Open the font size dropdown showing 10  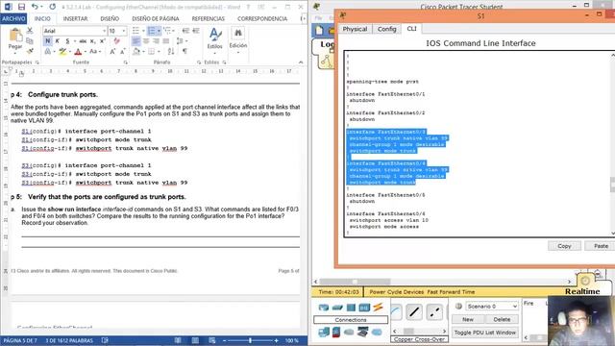(124, 31)
